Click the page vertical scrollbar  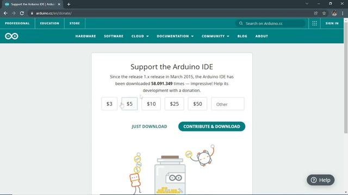point(346,77)
